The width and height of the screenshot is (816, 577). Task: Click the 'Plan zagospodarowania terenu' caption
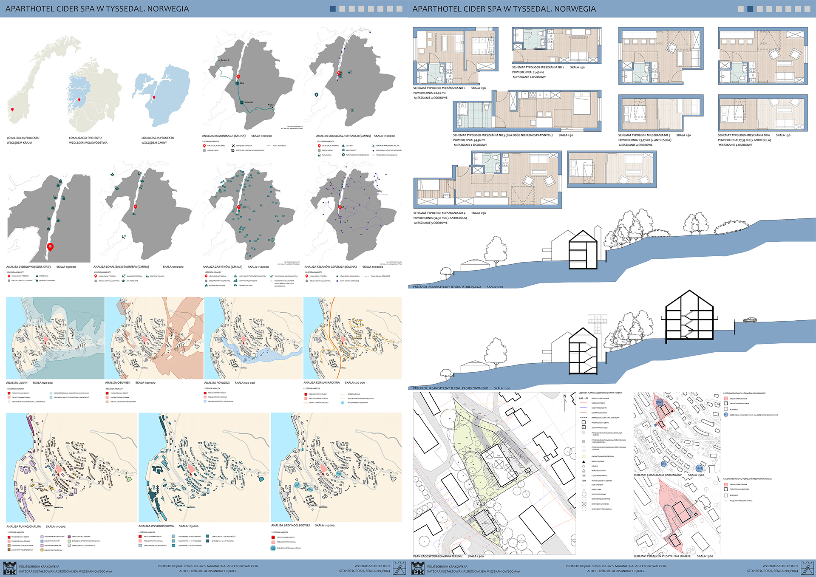[437, 556]
